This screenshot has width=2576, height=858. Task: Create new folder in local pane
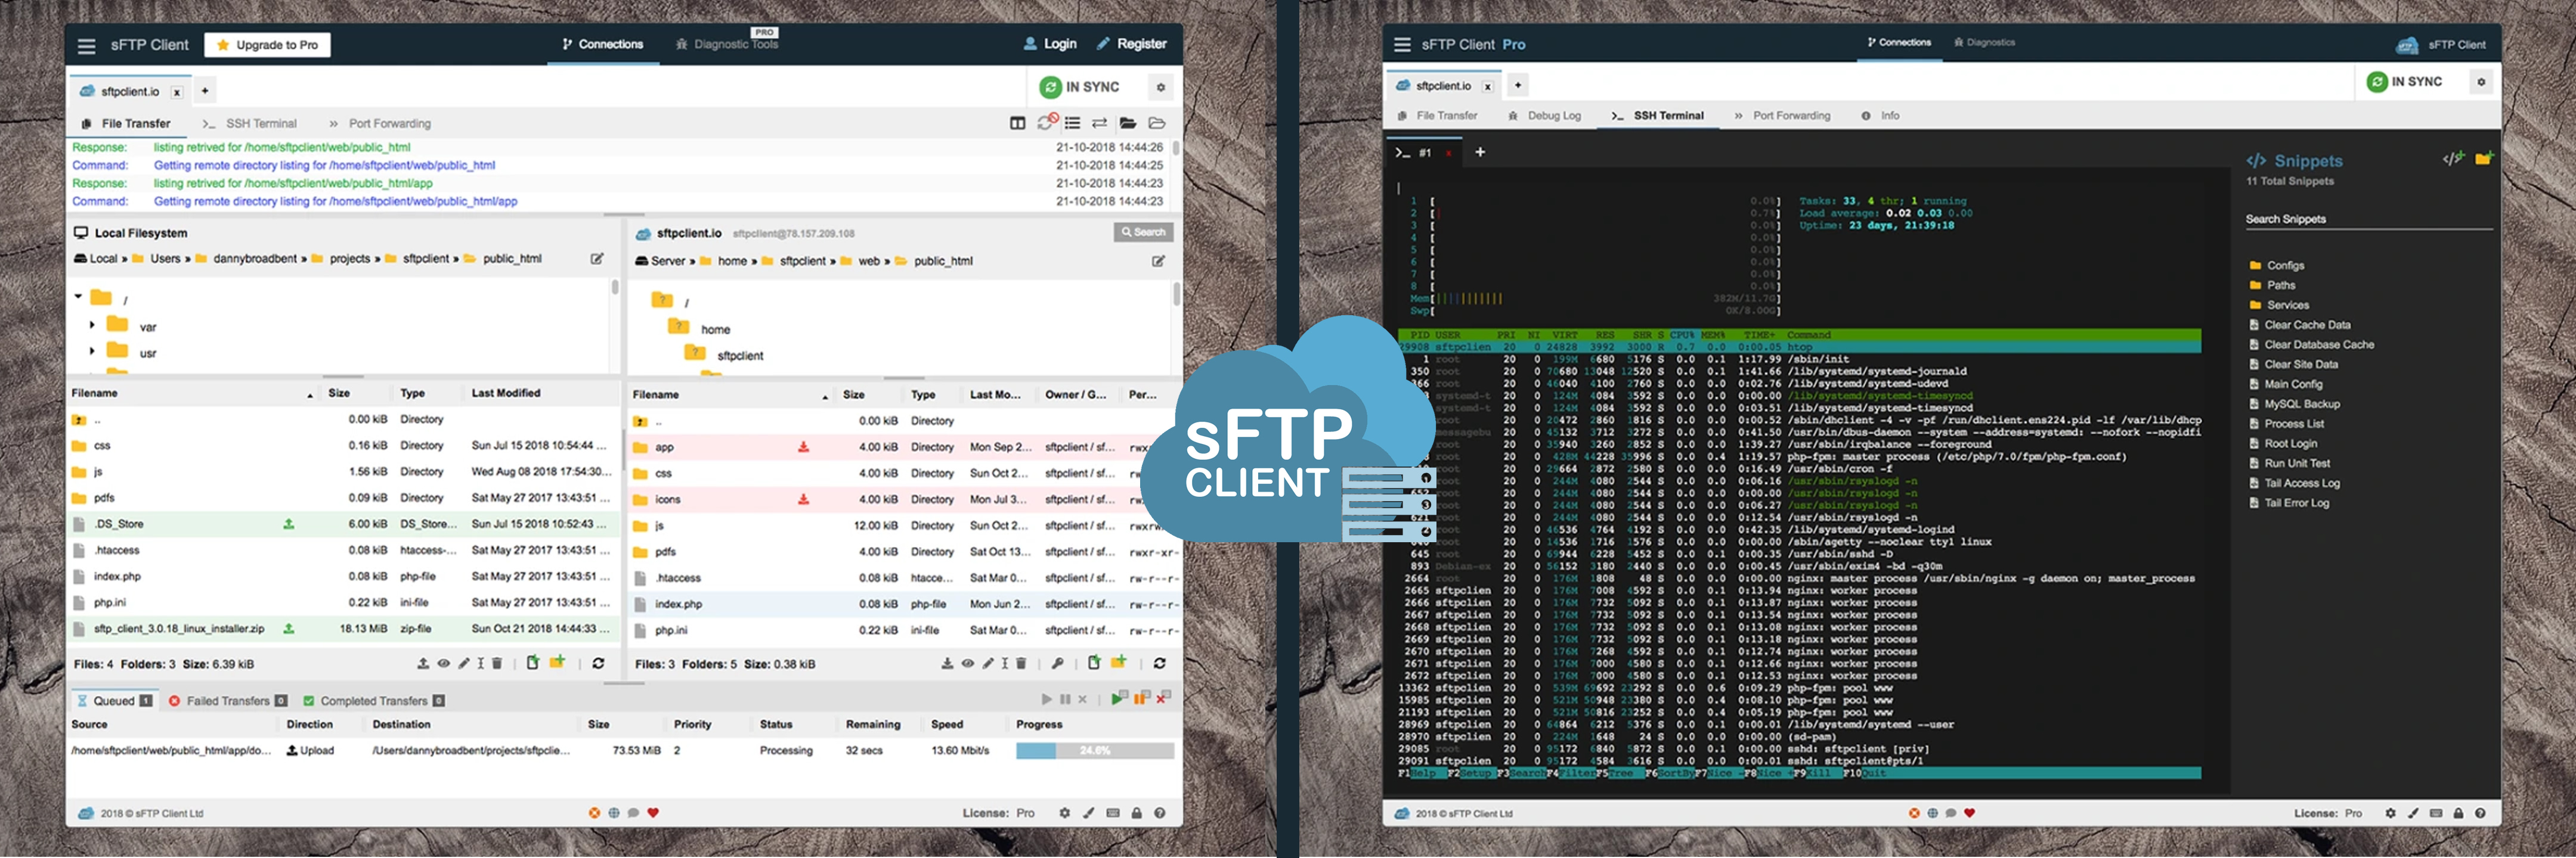[x=557, y=662]
